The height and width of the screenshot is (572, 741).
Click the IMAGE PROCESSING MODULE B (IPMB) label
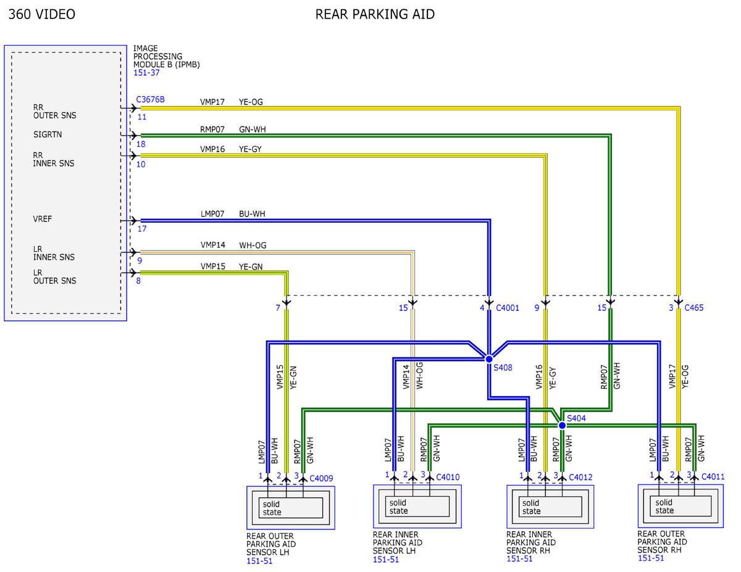point(167,56)
